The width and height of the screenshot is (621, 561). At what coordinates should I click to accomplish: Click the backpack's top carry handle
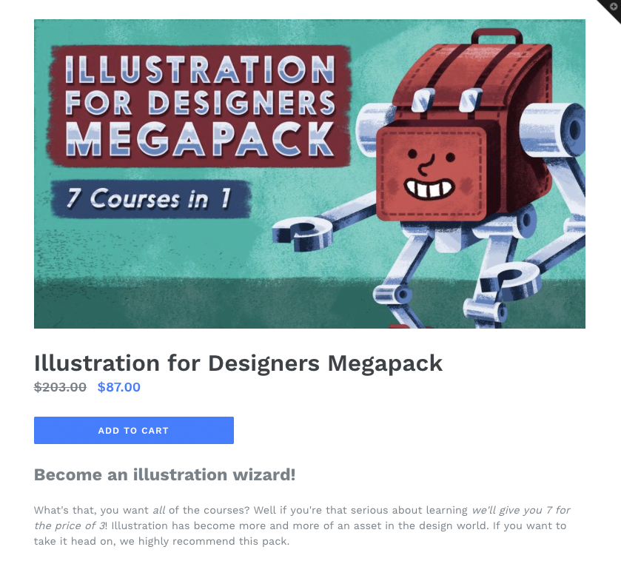497,37
